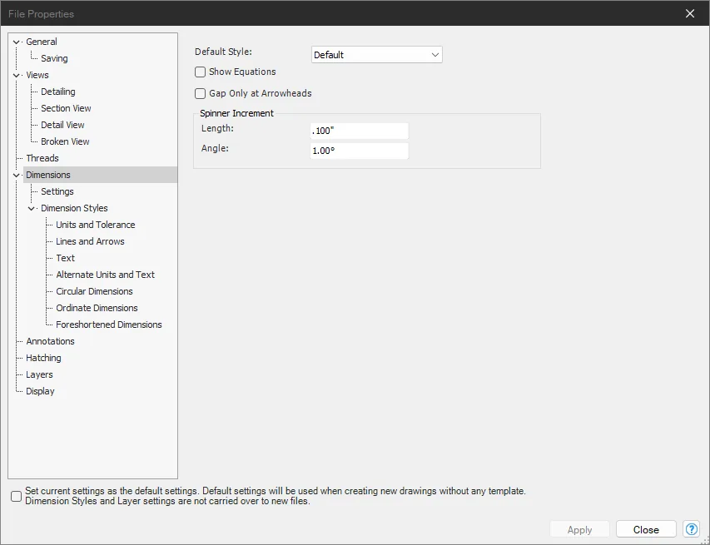Go to Ordinate Dimensions

97,308
